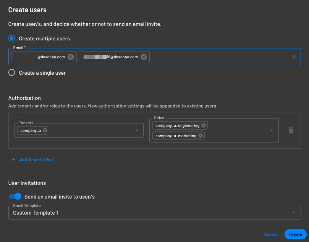The width and height of the screenshot is (309, 242).
Task: Click the company_a_engineering role text
Action: [177, 126]
